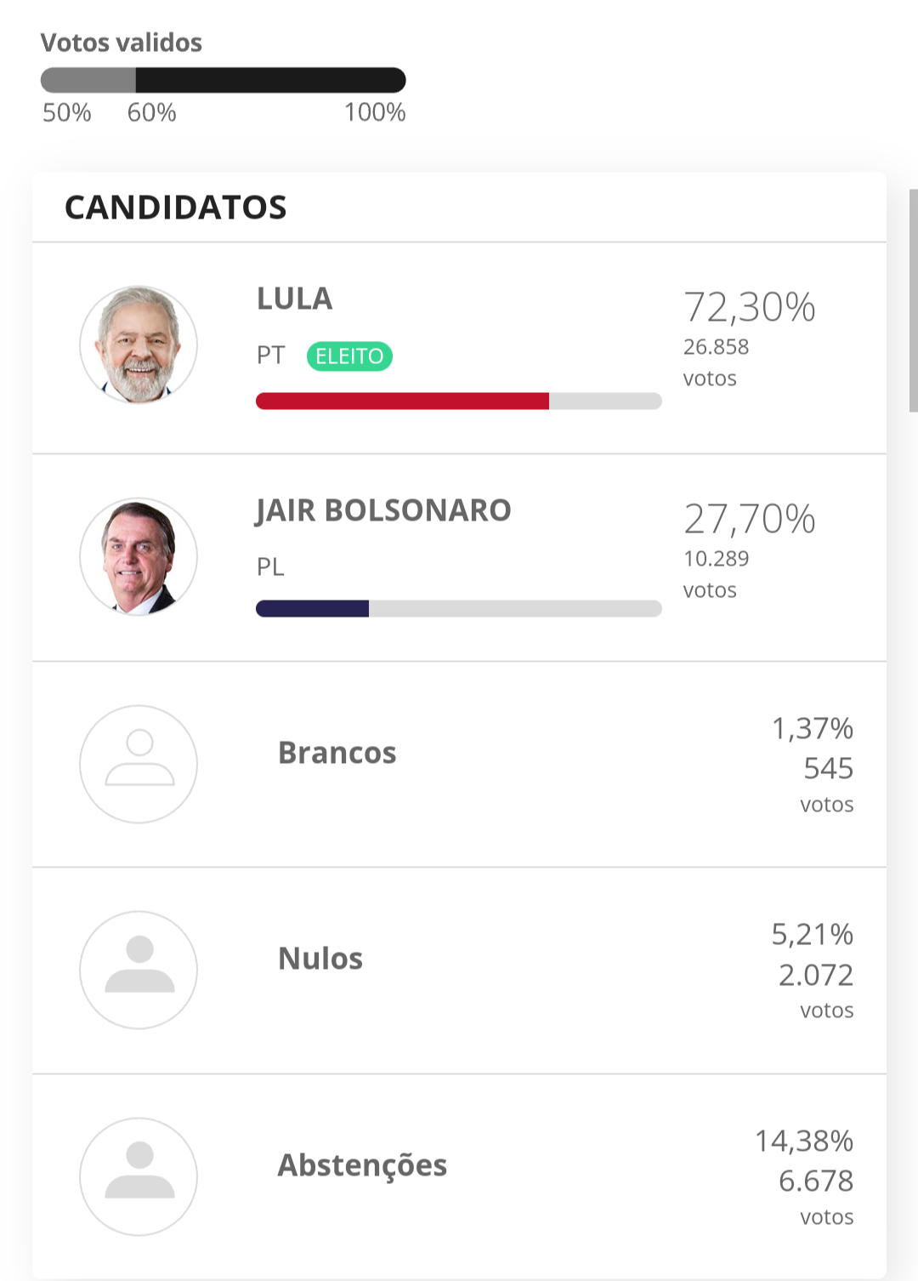Click the PT party label

[x=271, y=356]
